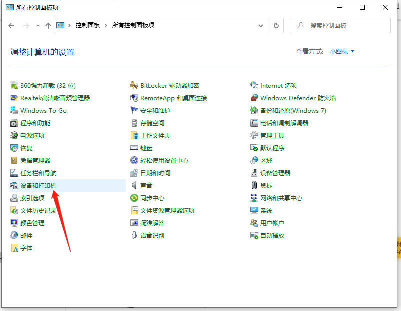Refresh the Control Panel view

pos(276,25)
